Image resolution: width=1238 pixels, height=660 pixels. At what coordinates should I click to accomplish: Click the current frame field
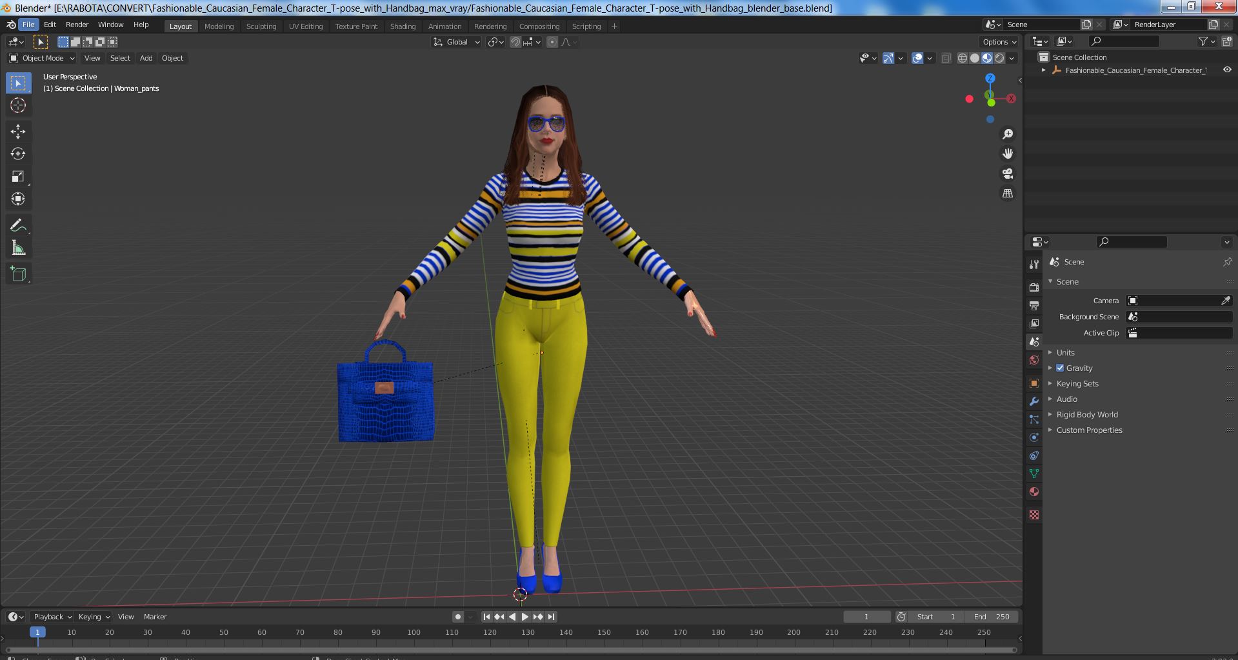(866, 617)
